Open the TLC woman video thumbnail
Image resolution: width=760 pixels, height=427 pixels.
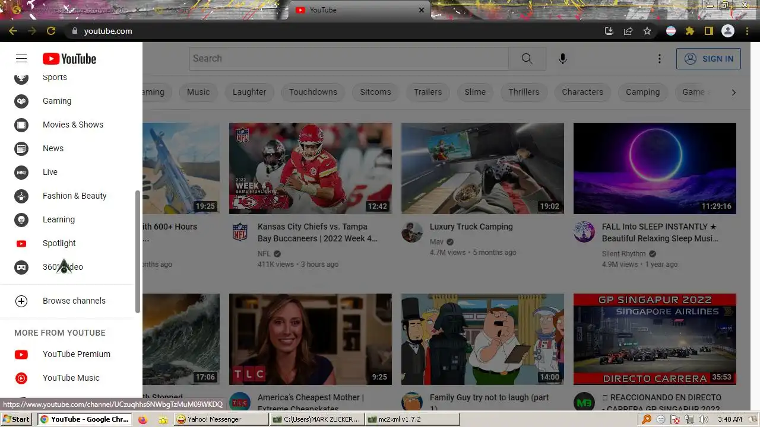coord(311,339)
